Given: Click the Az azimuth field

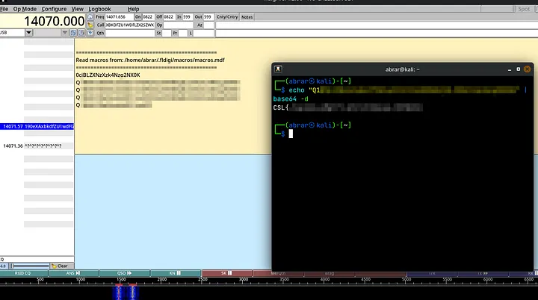Looking at the screenshot, I should [208, 25].
